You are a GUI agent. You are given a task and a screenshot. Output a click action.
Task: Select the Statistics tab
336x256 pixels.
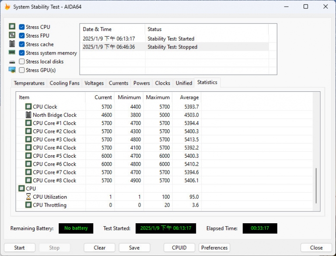207,83
